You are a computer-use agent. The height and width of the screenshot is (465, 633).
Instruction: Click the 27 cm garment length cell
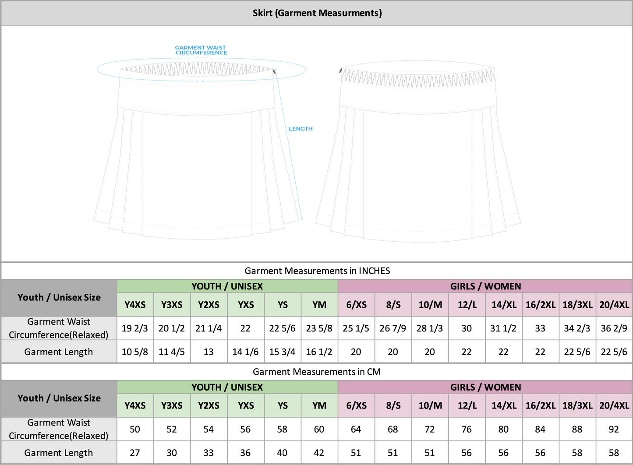click(x=135, y=453)
